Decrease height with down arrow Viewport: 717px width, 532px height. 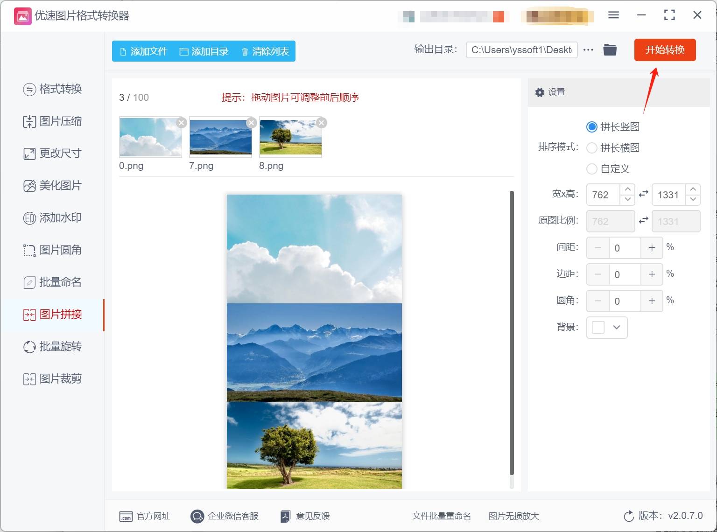click(693, 200)
